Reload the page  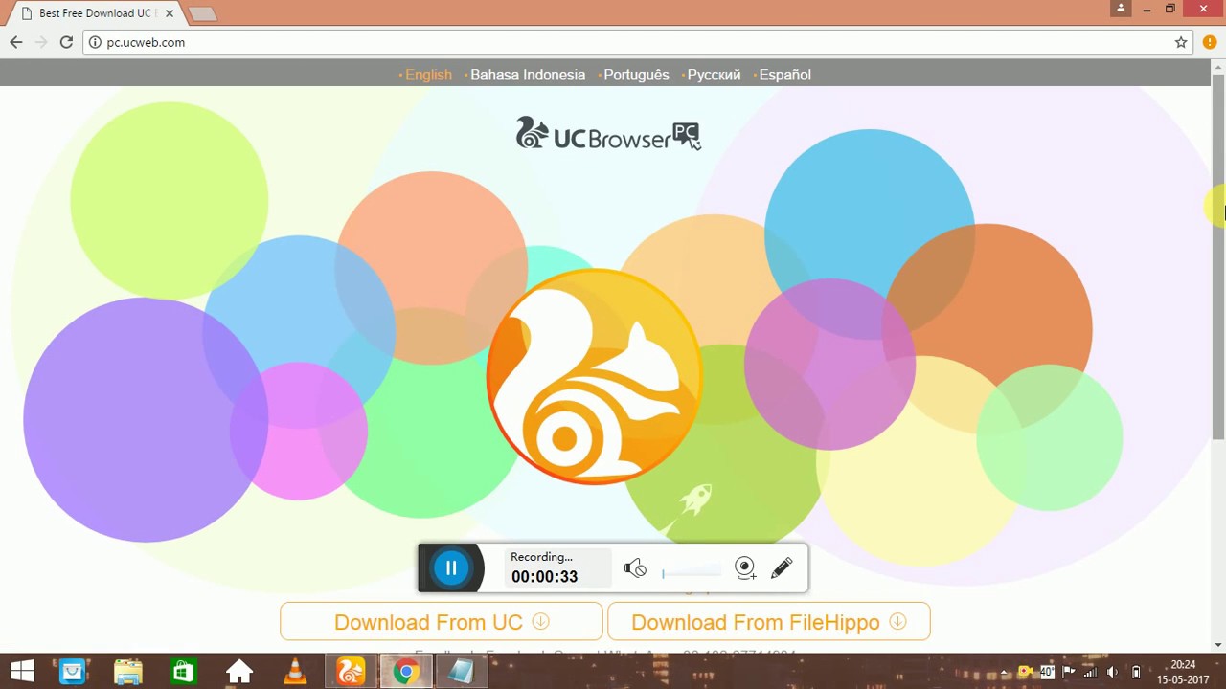[66, 42]
